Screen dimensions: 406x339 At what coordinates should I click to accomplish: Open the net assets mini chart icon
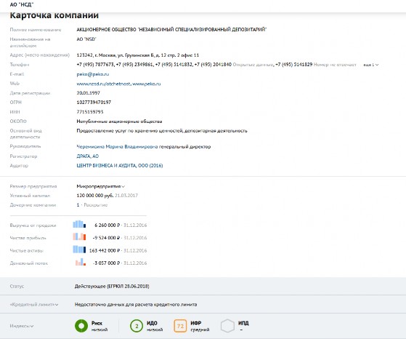pos(79,250)
